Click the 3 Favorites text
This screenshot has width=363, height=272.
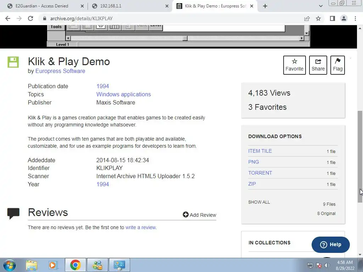[x=267, y=107]
